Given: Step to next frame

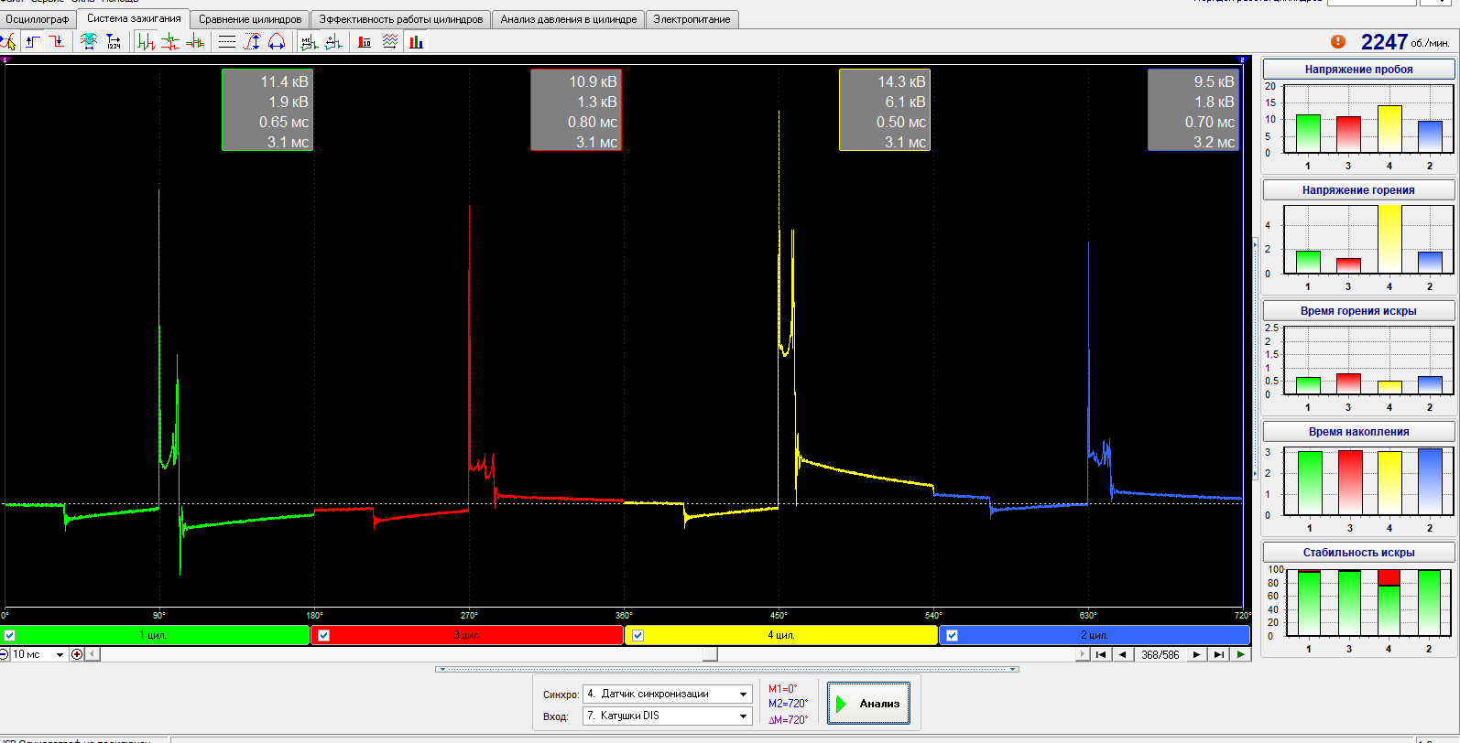Looking at the screenshot, I should (x=1196, y=654).
